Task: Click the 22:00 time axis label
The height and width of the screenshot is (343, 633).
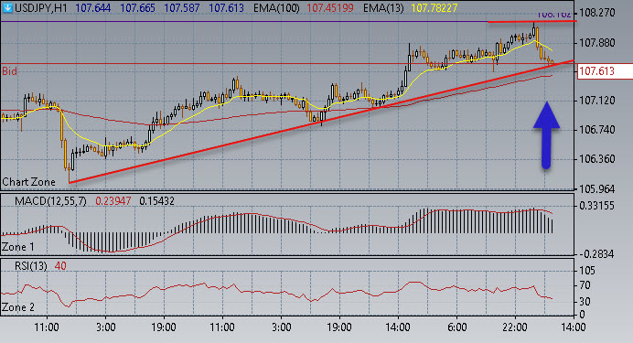Action: 515,327
